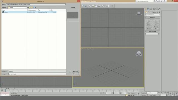Select the Cameras category icon
The height and width of the screenshot is (100, 178).
[153, 12]
